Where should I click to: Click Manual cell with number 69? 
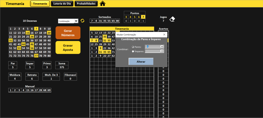49,90
